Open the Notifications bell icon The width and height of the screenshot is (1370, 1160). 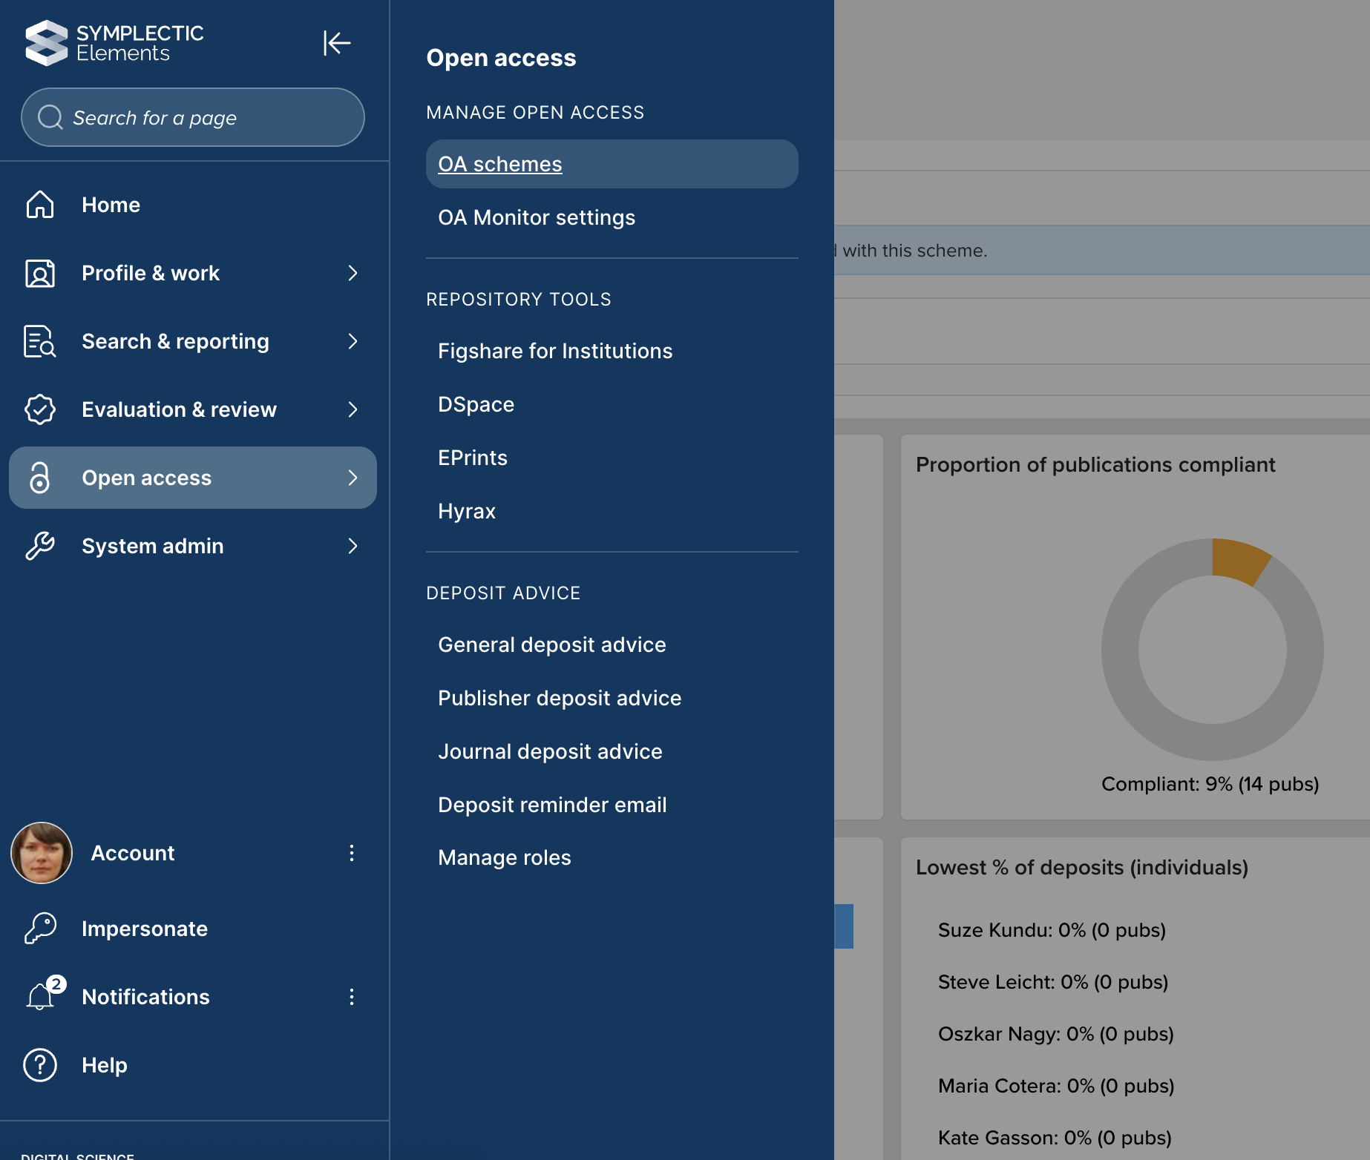click(x=40, y=996)
